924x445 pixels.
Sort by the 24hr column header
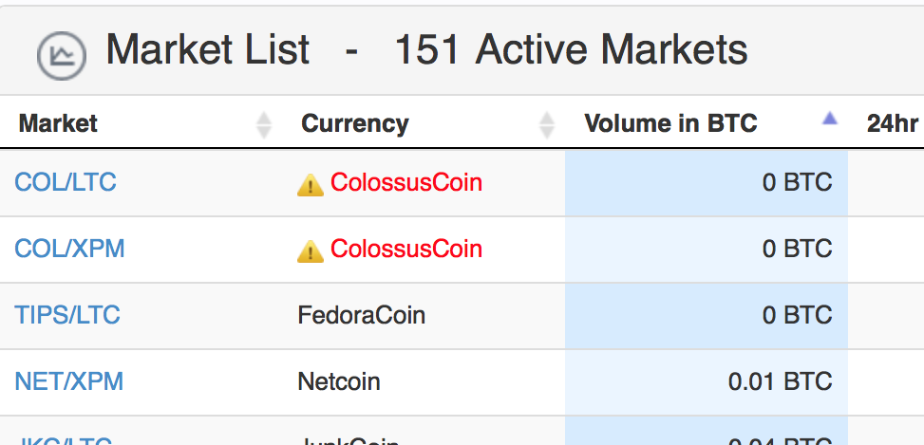892,123
